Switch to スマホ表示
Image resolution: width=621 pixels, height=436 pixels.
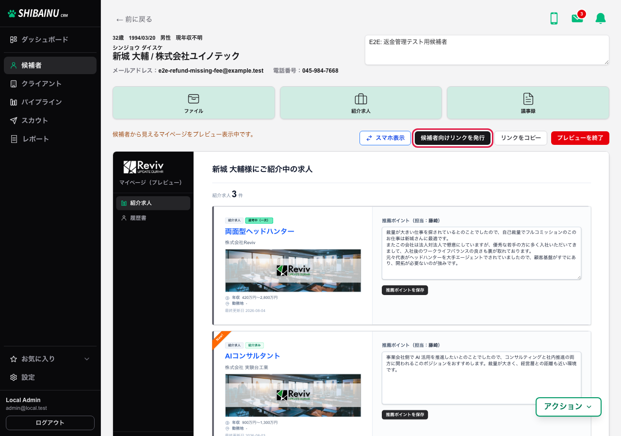[x=385, y=138]
